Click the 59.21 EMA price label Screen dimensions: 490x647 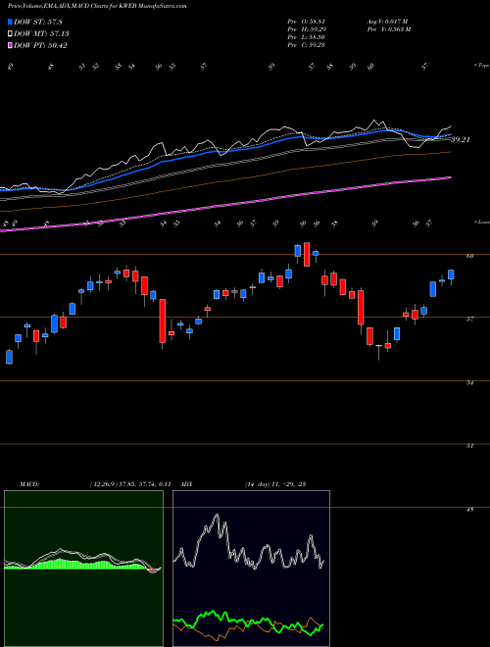[461, 140]
